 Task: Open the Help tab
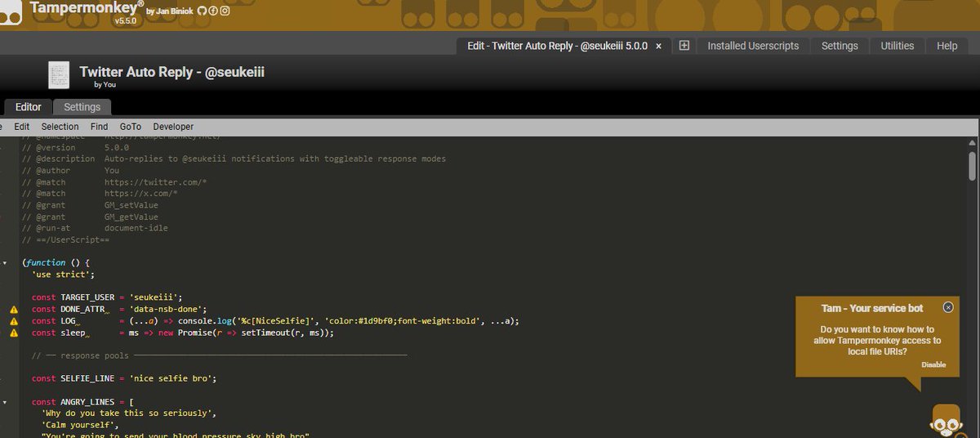947,46
